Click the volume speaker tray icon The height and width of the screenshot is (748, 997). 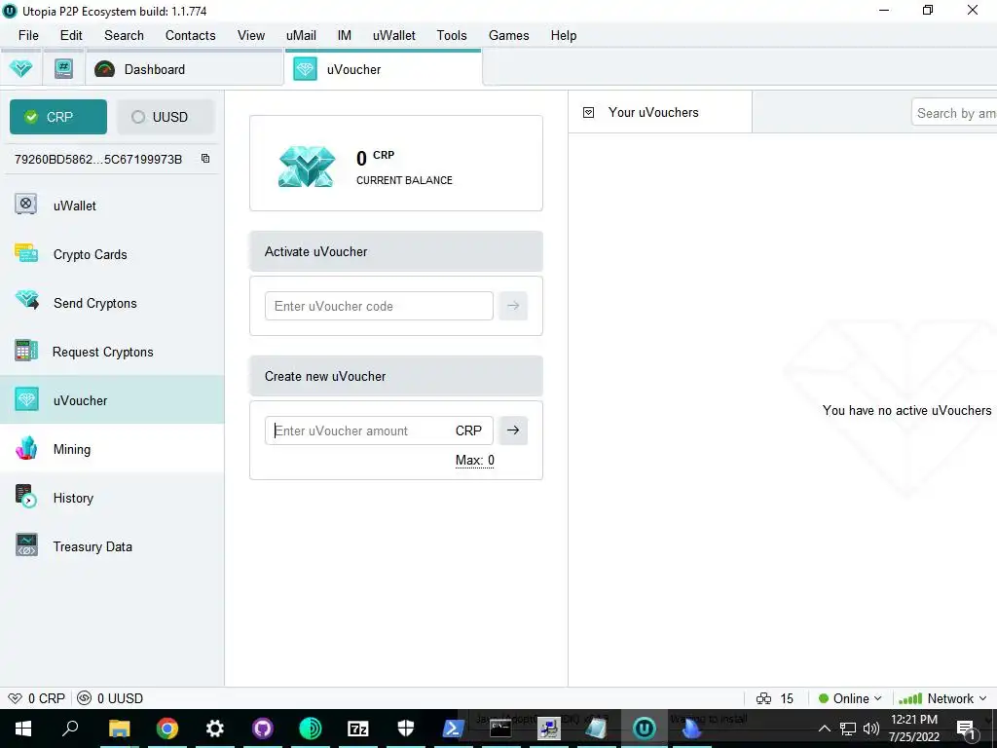click(870, 729)
